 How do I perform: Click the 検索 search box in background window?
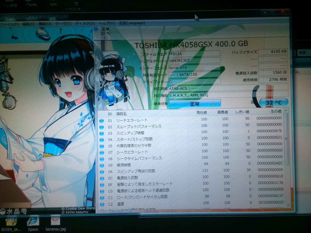(x=304, y=52)
